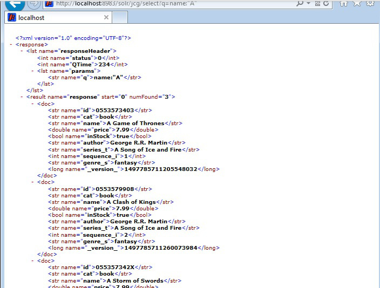Open the Home page icon
Image resolution: width=380 pixels, height=288 pixels.
point(344,3)
